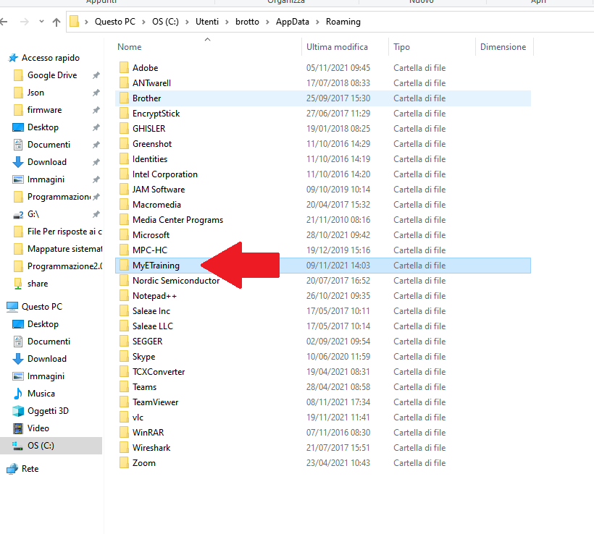Click the Dimensione column header
Viewport: 594px width, 534px height.
[503, 47]
